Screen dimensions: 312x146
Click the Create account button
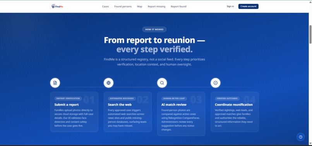pos(249,6)
